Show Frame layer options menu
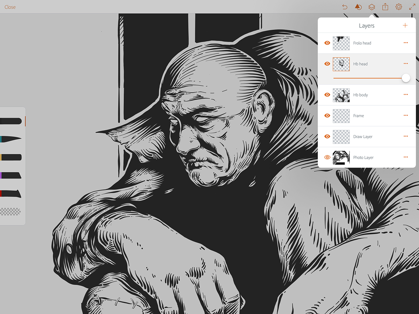 [406, 115]
